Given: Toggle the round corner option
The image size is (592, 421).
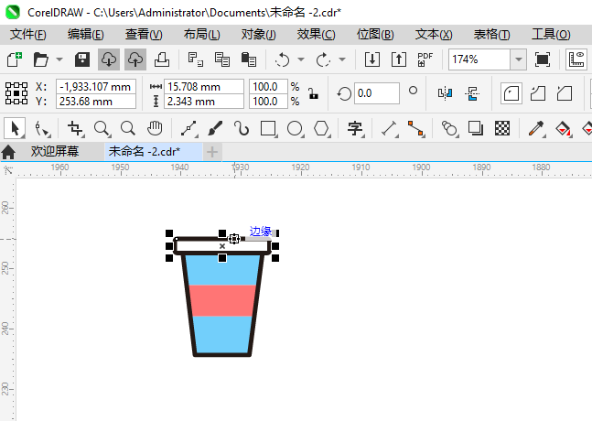Looking at the screenshot, I should [x=511, y=93].
